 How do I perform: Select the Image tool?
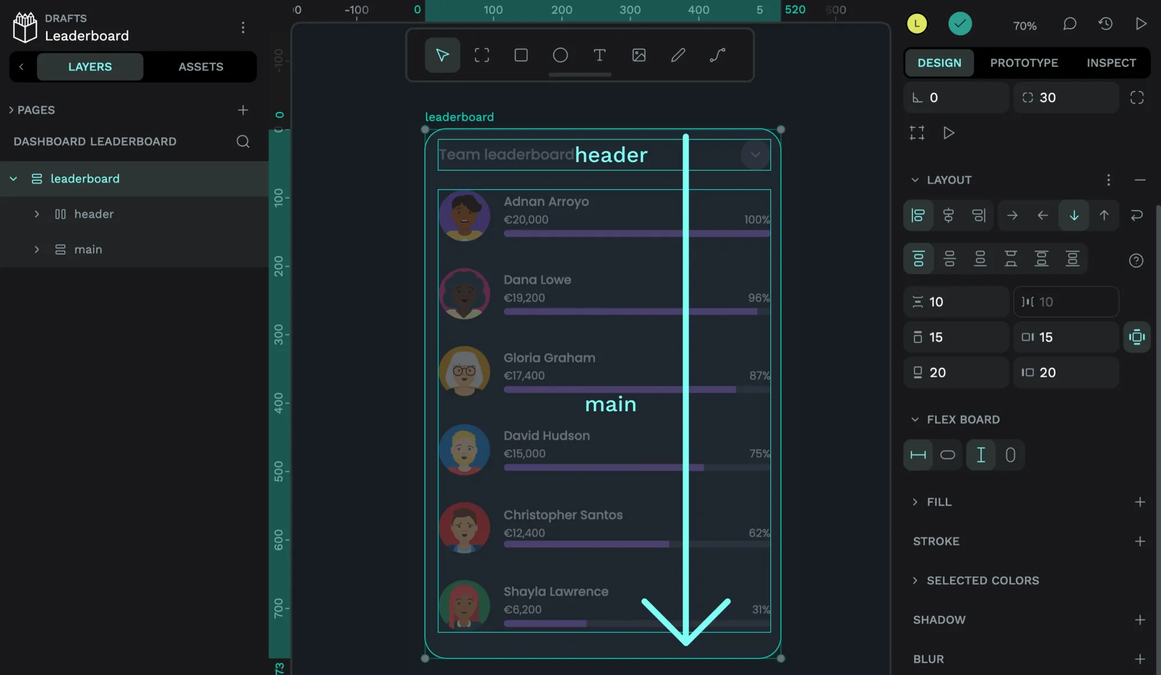tap(639, 55)
